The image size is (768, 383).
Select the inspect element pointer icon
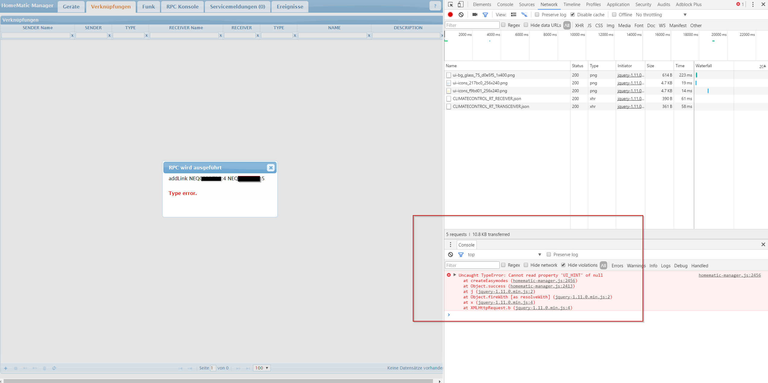[450, 5]
